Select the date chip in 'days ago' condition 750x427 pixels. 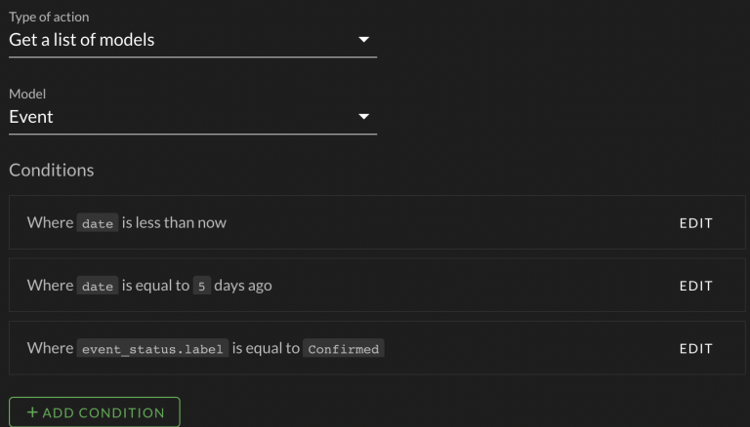pos(98,286)
